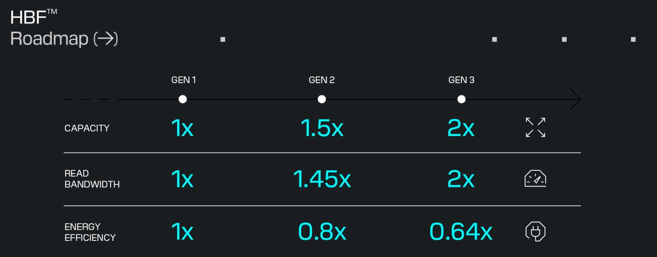Click the HBF title text
The height and width of the screenshot is (257, 657).
(29, 17)
